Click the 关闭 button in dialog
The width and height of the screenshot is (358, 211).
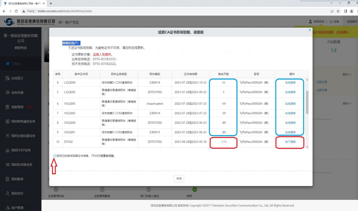tap(179, 178)
